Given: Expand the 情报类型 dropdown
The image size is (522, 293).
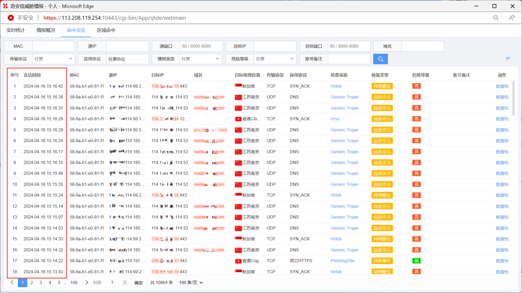Looking at the screenshot, I should (201, 59).
